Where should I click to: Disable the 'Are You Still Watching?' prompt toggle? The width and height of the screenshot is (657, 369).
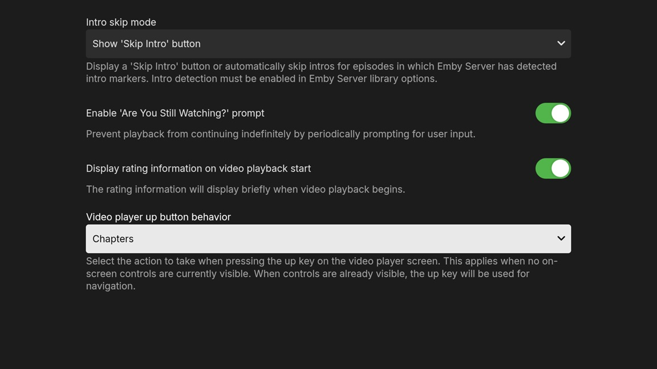pos(553,113)
